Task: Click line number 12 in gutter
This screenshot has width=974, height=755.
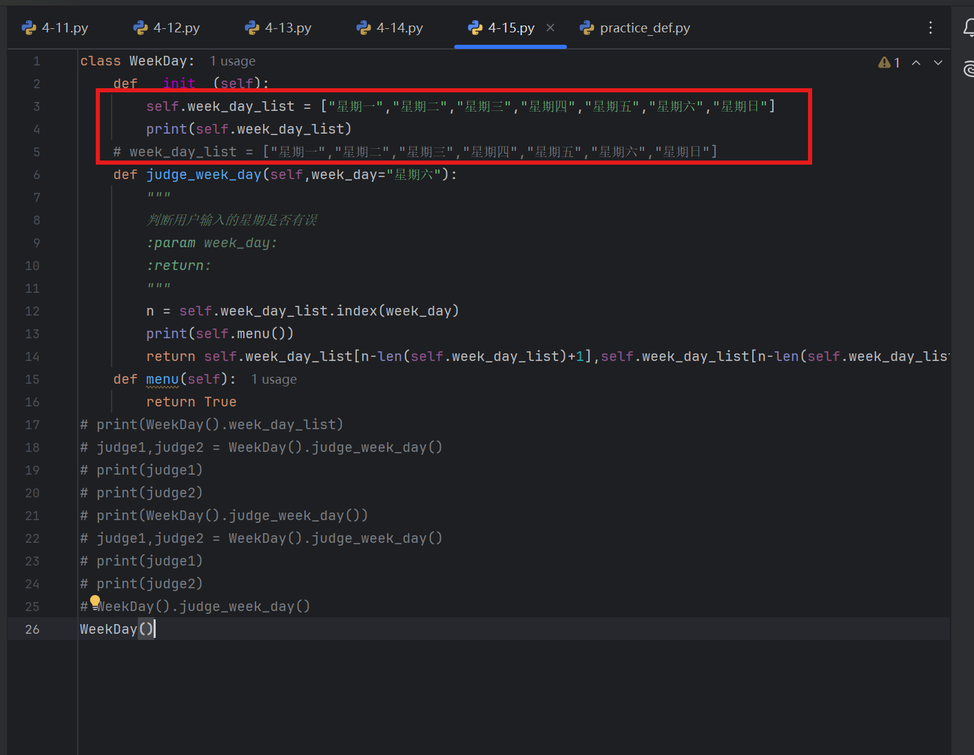Action: (x=32, y=311)
